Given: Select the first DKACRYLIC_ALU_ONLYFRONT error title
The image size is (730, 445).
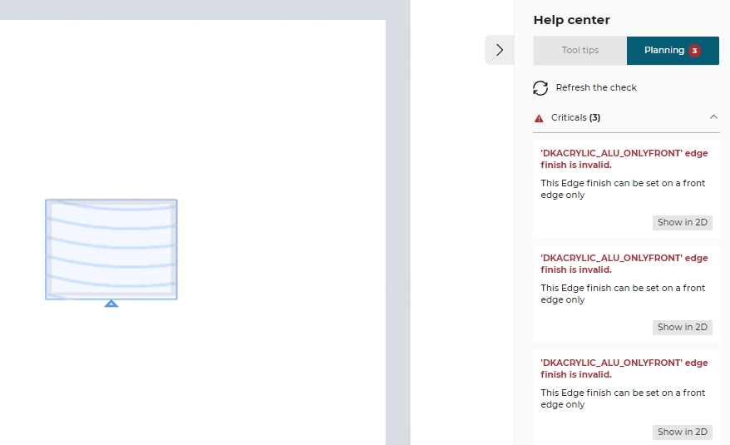Looking at the screenshot, I should coord(624,159).
